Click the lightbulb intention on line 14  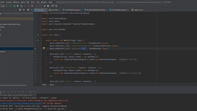[44, 48]
